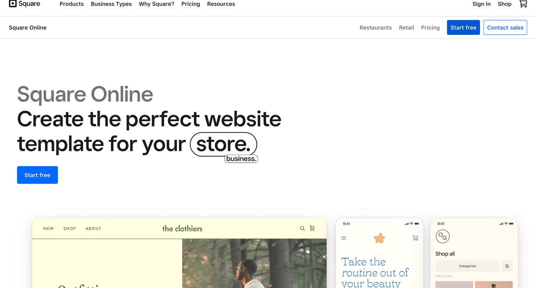The height and width of the screenshot is (288, 536).
Task: Click the Square Online sub-navigation title
Action: coord(28,28)
